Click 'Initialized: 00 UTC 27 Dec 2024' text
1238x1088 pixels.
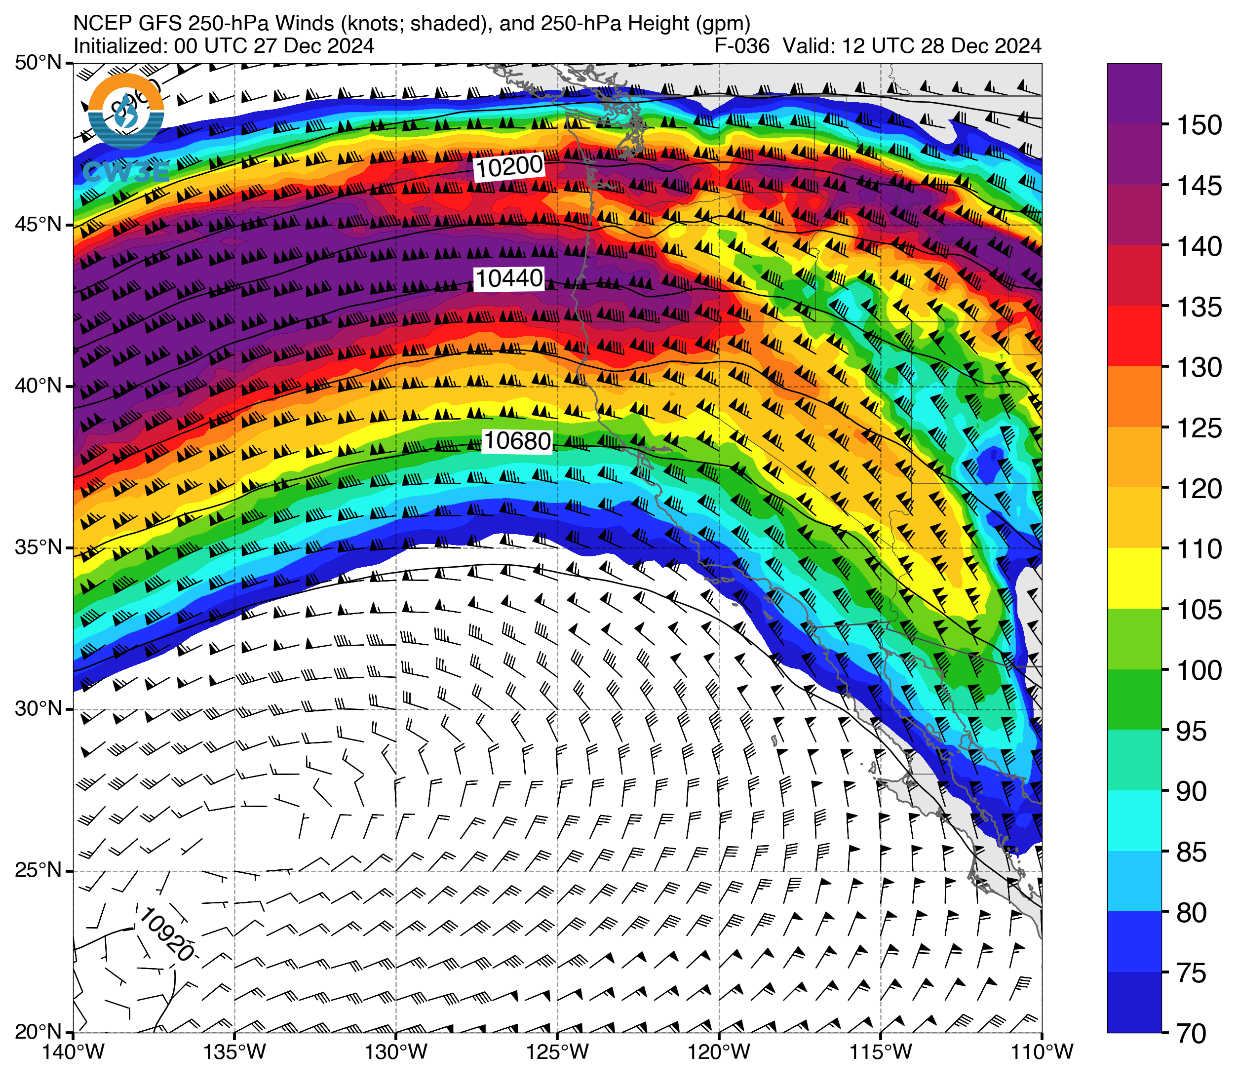click(224, 46)
